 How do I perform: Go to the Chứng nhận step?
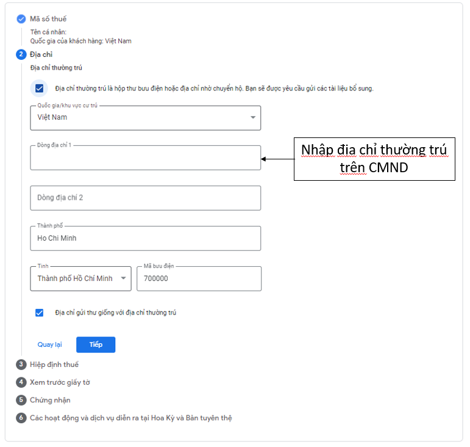(50, 400)
